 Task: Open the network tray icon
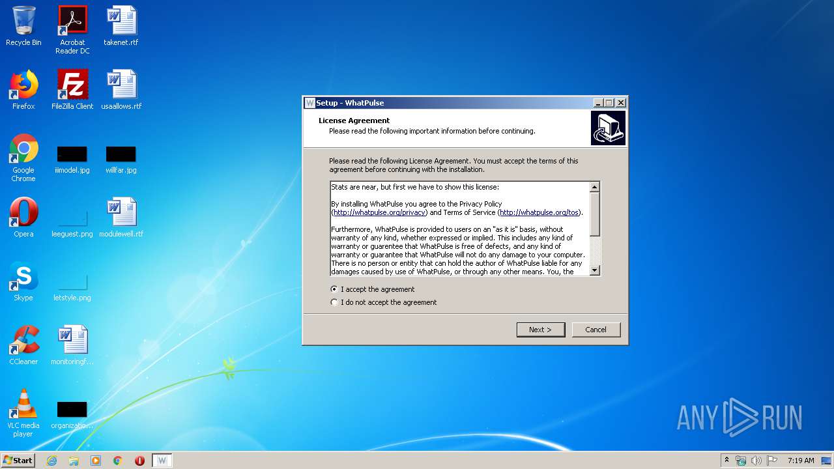[x=741, y=461]
